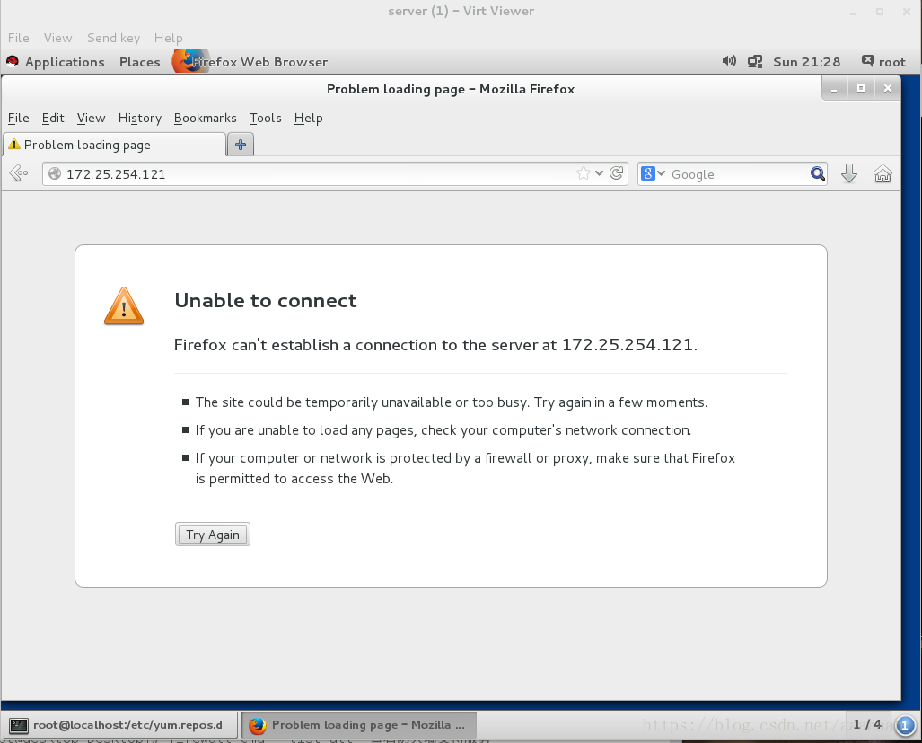The image size is (922, 743).
Task: Open the Firefox View menu
Action: coord(92,118)
